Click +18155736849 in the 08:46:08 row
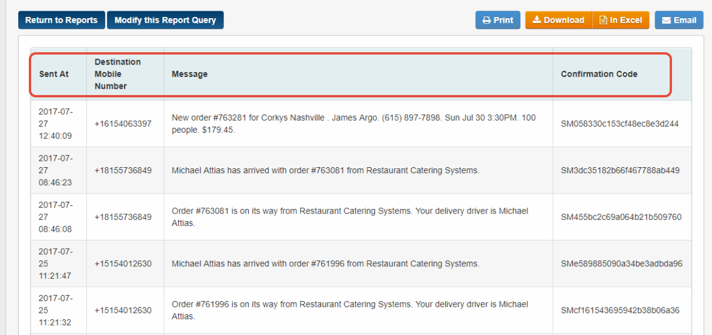Viewport: 712px width, 335px height. 123,217
